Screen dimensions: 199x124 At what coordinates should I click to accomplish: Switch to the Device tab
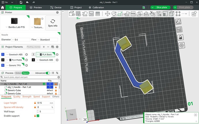pyautogui.click(x=56, y=7)
